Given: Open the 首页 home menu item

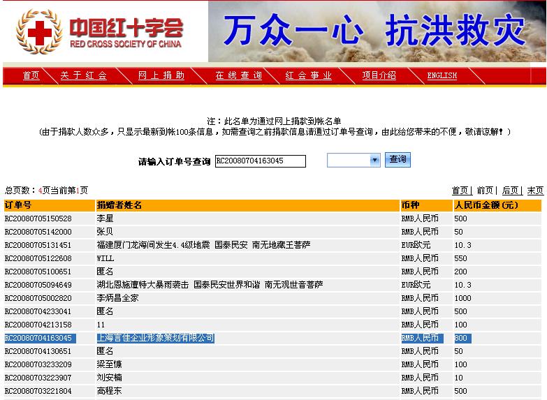Looking at the screenshot, I should pos(31,75).
